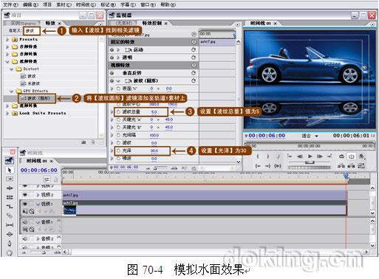Screen dimensions: 379x279
Task: Select the Pen tool
Action: tap(10, 244)
